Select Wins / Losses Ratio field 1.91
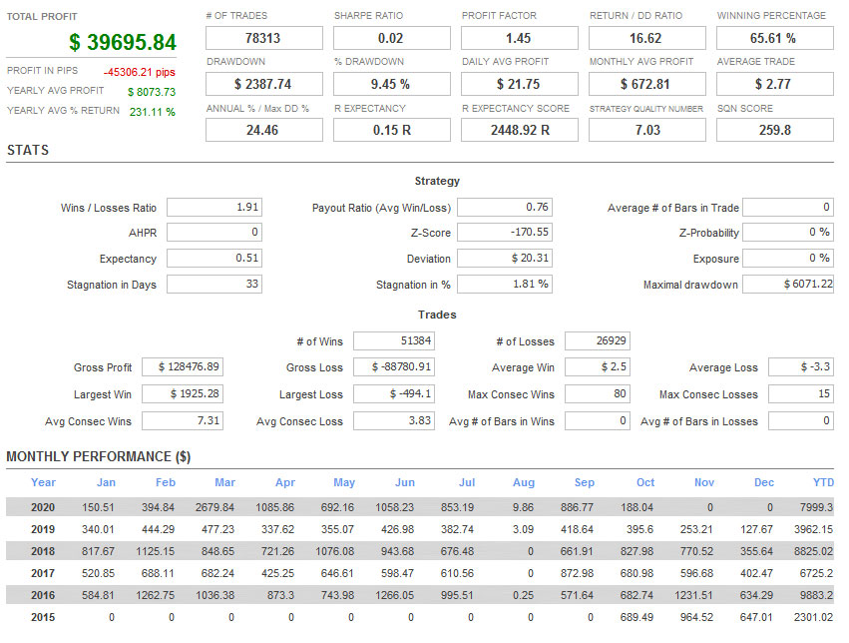The image size is (849, 643). tap(214, 207)
